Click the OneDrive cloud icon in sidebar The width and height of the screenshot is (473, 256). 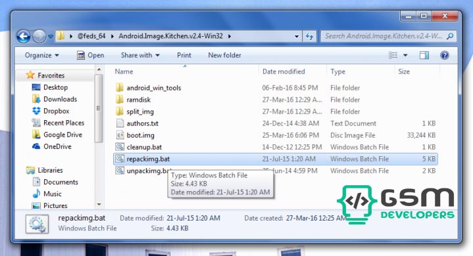pos(36,146)
